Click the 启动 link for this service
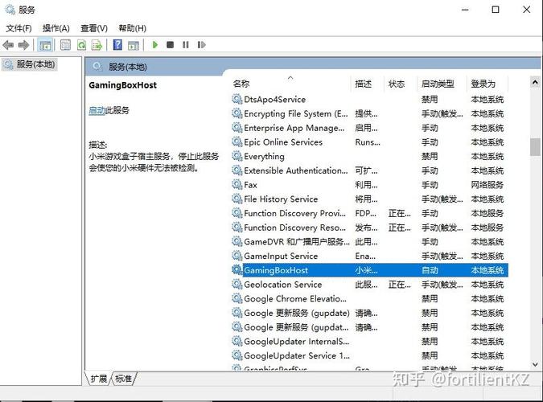This screenshot has height=402, width=543. pyautogui.click(x=97, y=110)
